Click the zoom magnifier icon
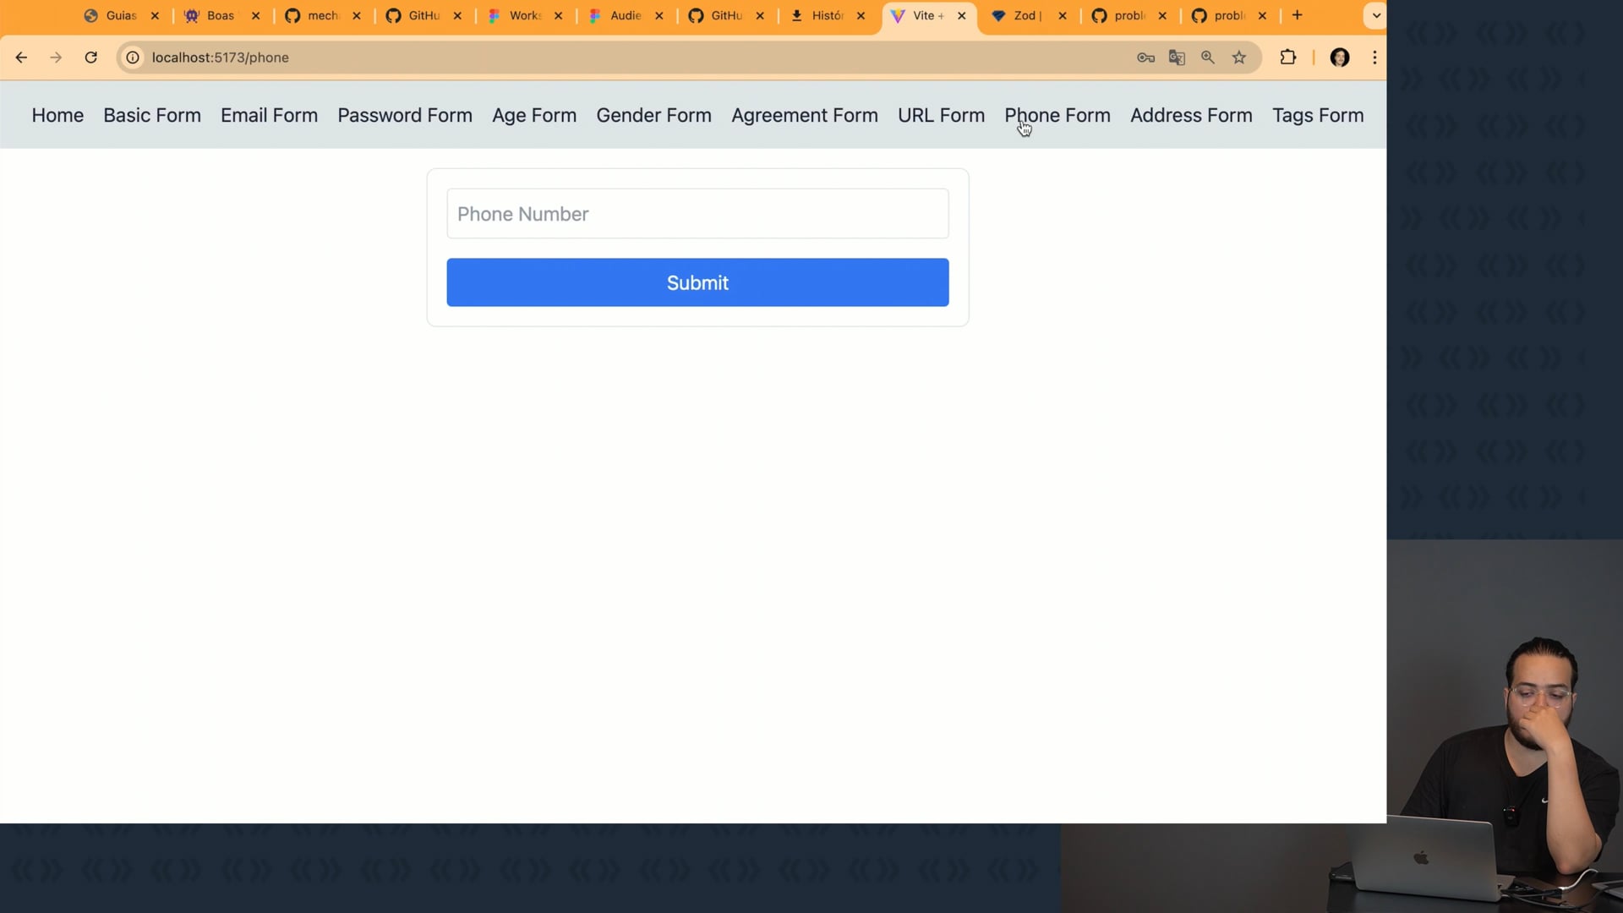 (x=1208, y=57)
